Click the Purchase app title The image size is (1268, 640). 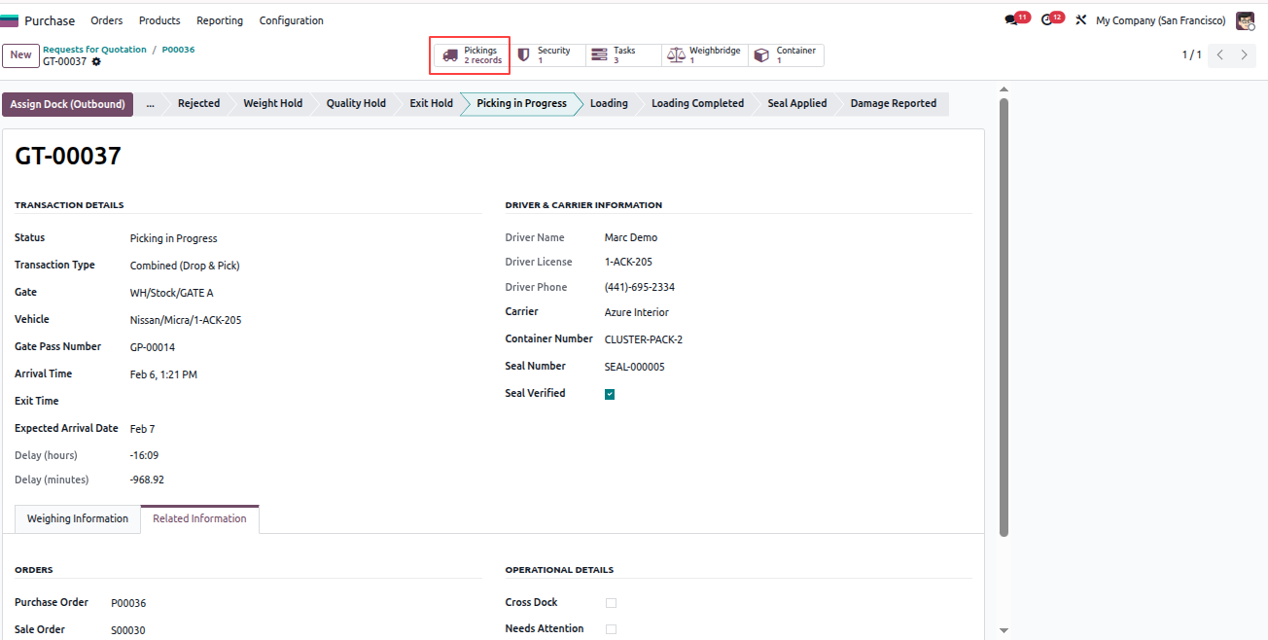[50, 20]
